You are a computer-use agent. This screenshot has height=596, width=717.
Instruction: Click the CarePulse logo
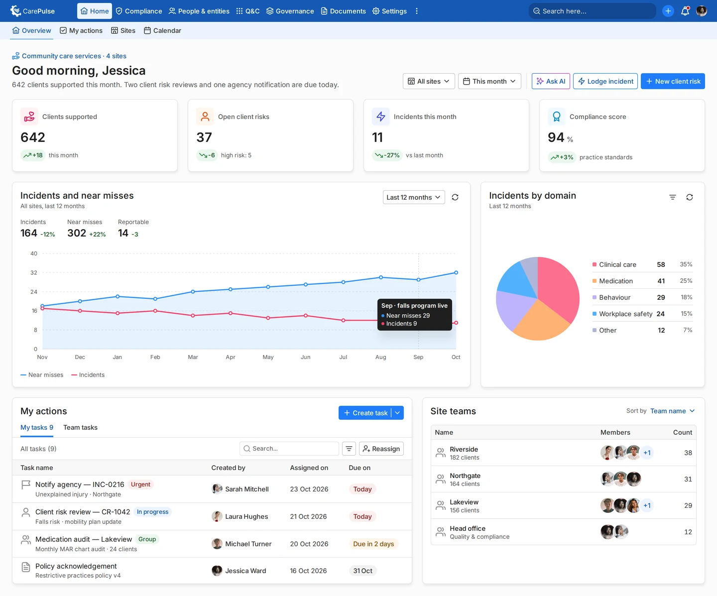(33, 11)
